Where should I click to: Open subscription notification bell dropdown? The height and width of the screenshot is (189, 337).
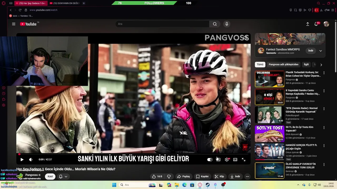[63, 176]
